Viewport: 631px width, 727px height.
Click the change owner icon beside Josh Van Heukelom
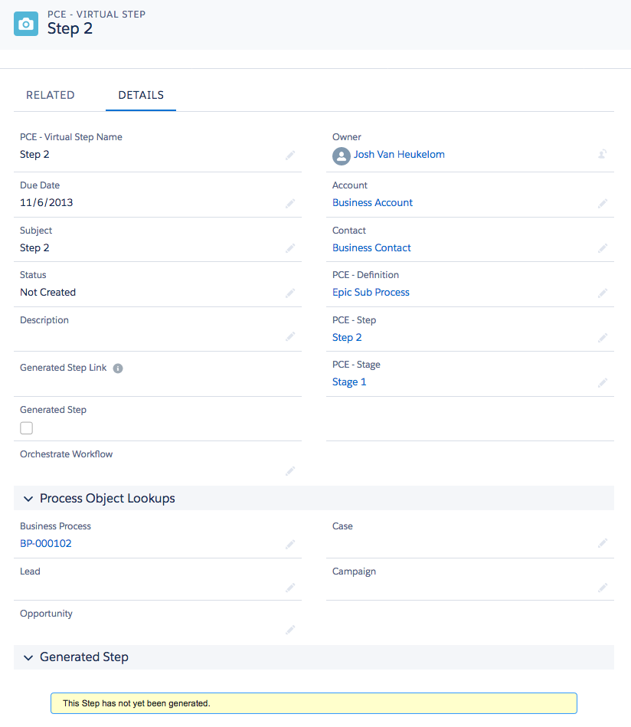coord(602,153)
